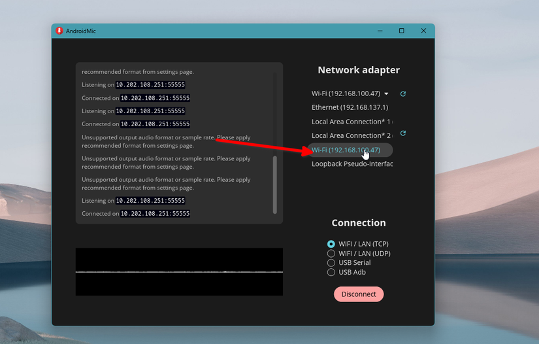
Task: Pick Ethernet (192.168.137.1) from the adapter list
Action: point(350,107)
